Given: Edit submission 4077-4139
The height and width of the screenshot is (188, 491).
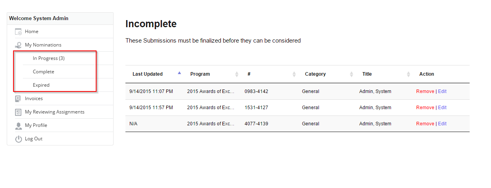Looking at the screenshot, I should (442, 124).
